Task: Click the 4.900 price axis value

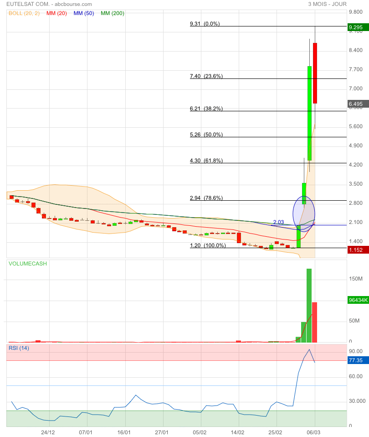Action: (x=356, y=146)
